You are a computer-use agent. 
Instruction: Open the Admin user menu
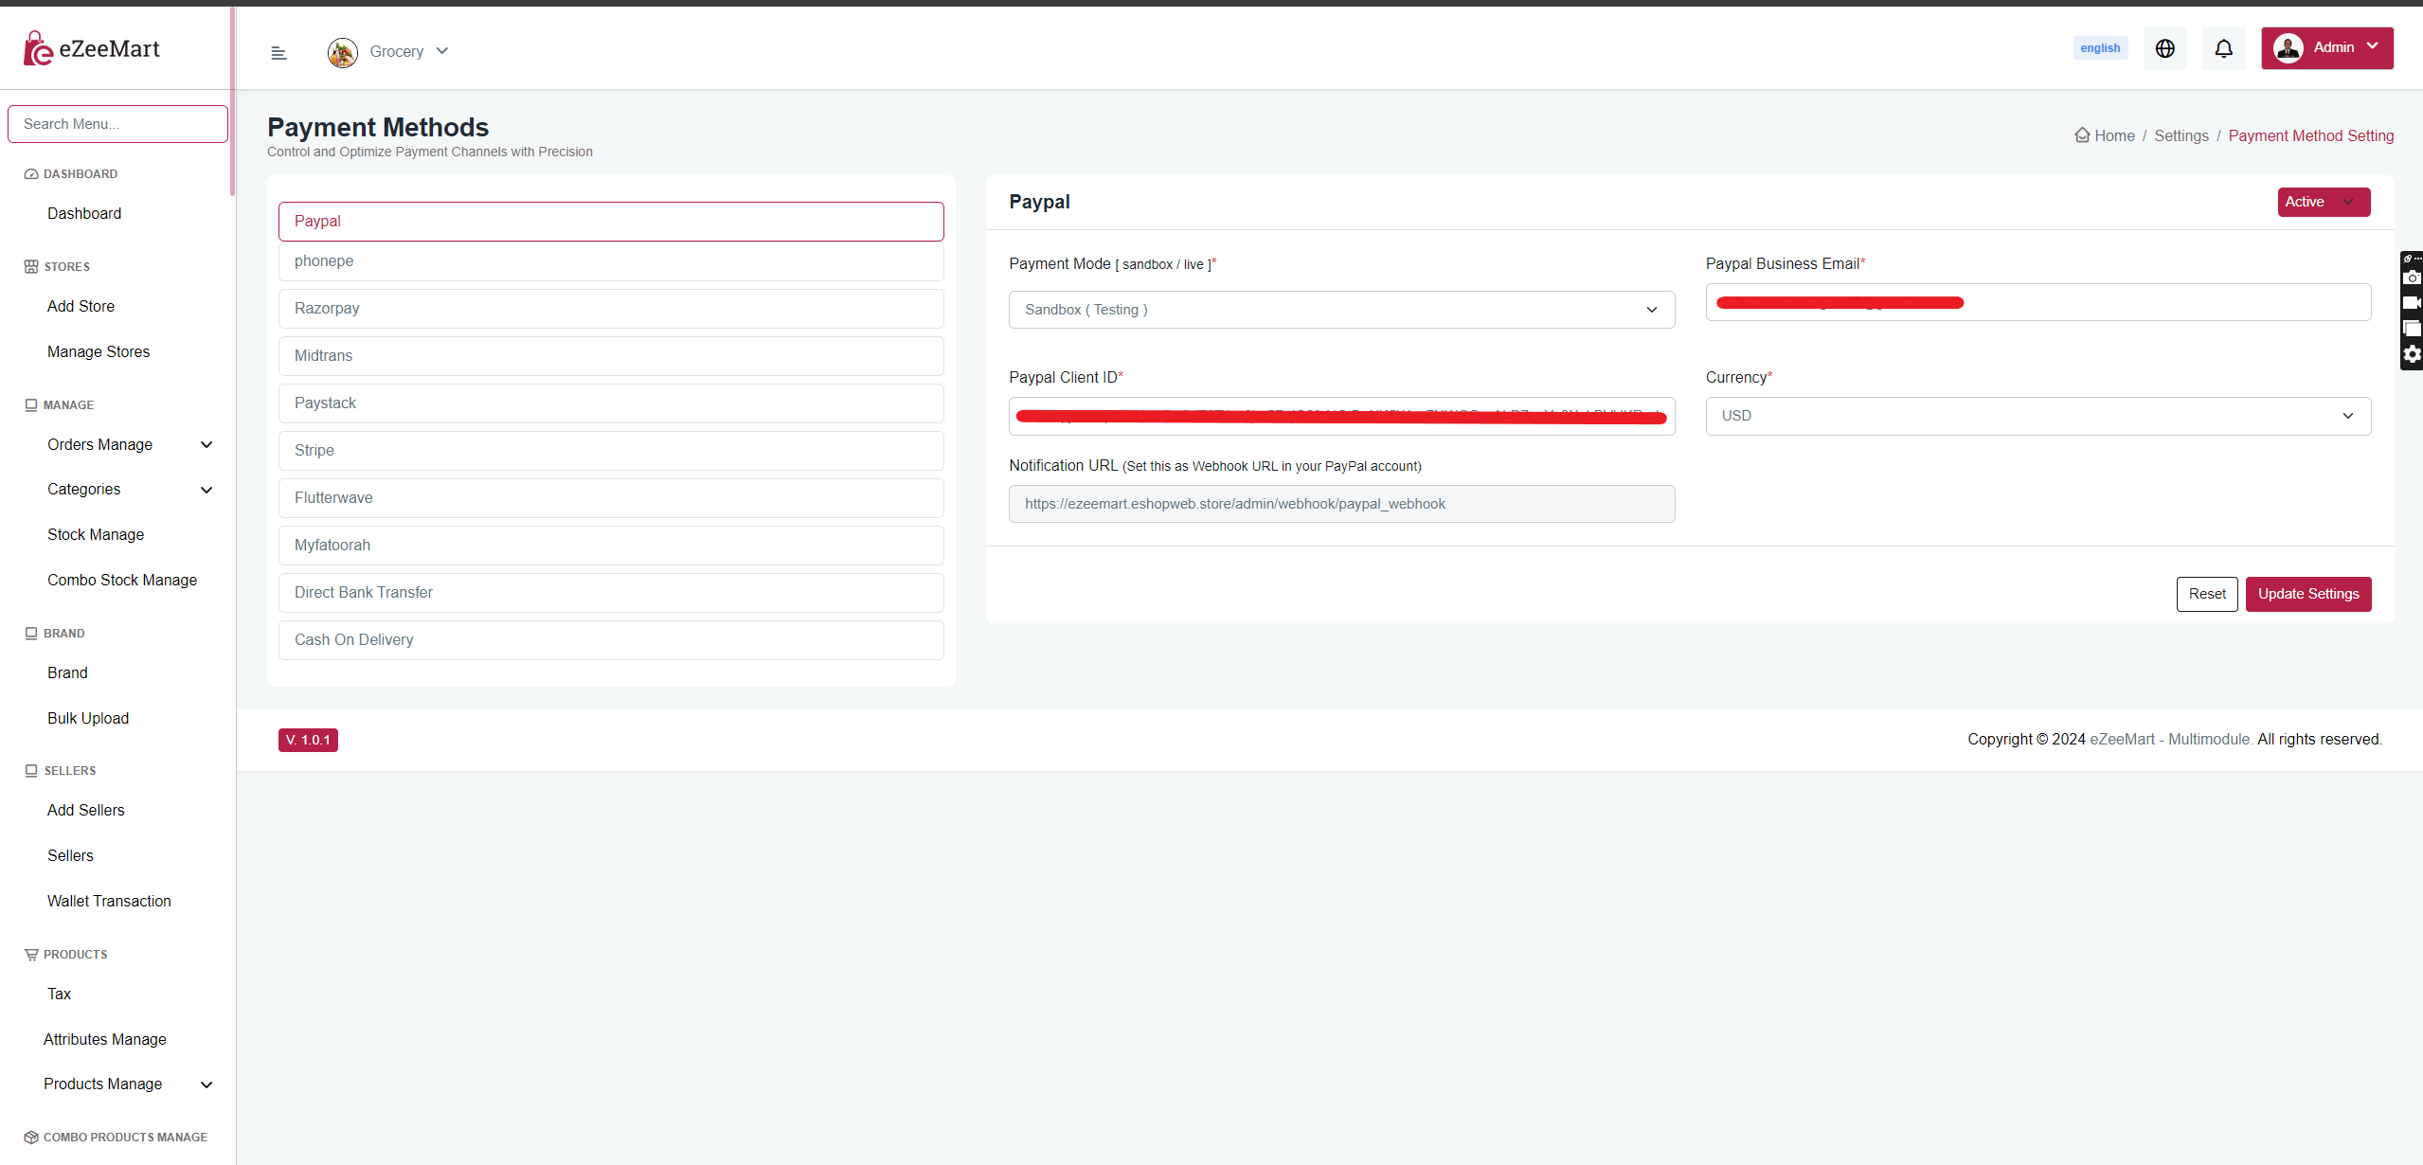(2326, 48)
